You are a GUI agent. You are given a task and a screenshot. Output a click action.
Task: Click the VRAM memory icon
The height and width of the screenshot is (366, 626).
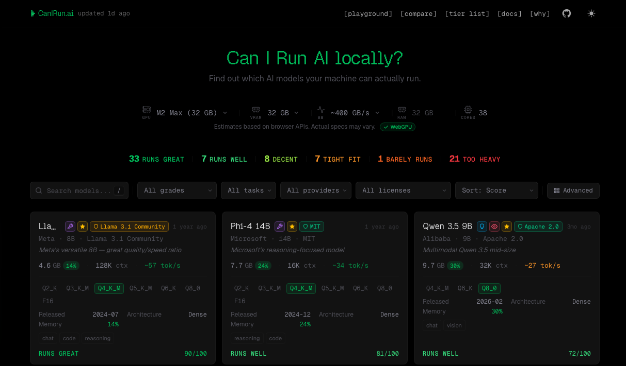(256, 110)
